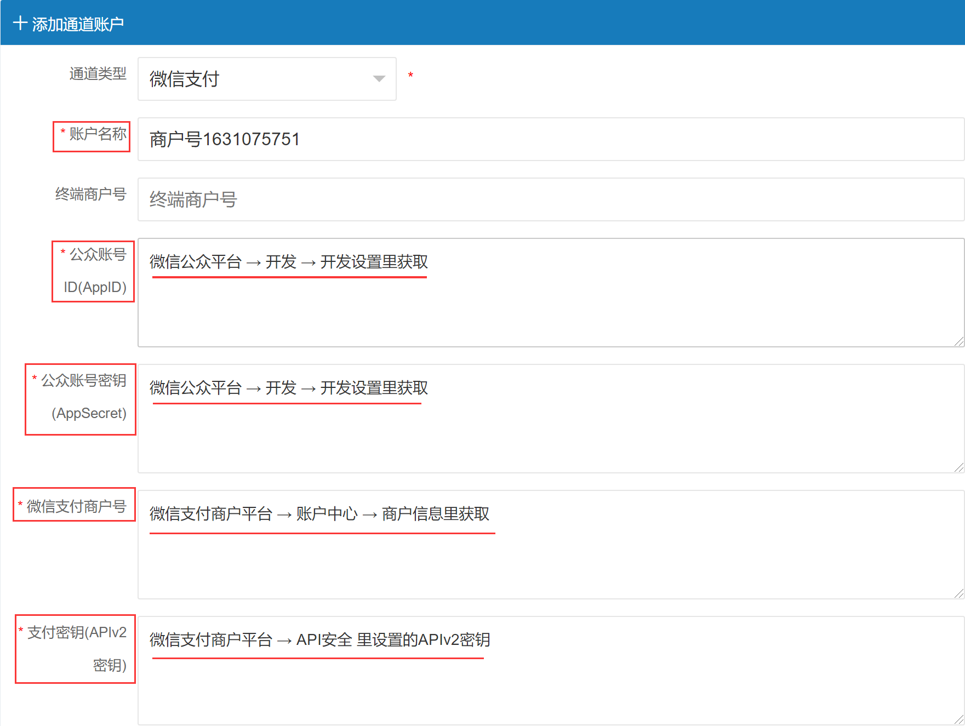Screen dimensions: 965x726
Task: Click the 公众账号ID(AppID) label
Action: point(95,271)
